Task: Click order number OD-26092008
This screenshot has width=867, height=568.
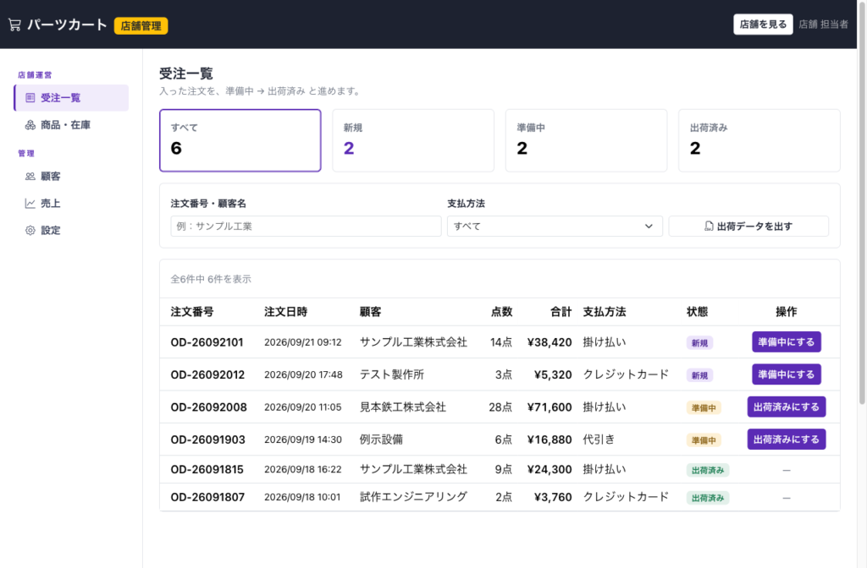Action: pos(208,407)
